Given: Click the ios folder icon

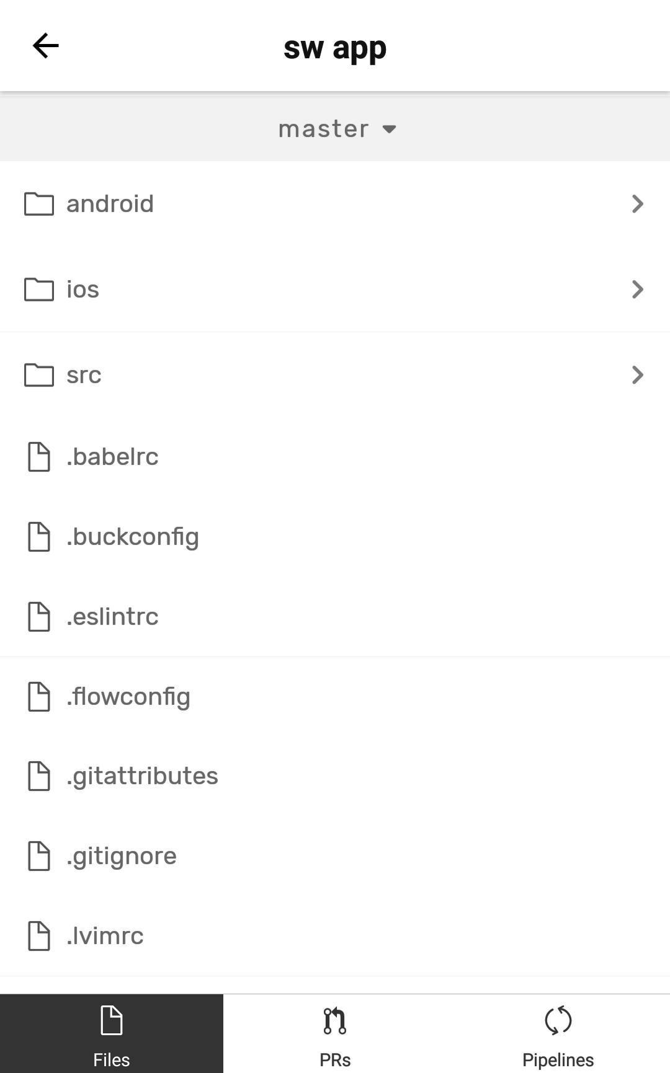Looking at the screenshot, I should pos(38,289).
